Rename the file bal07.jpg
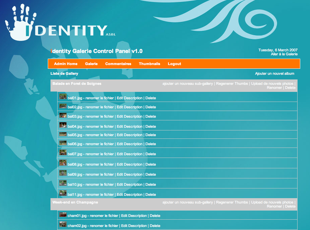The height and width of the screenshot is (230, 310). (100, 154)
